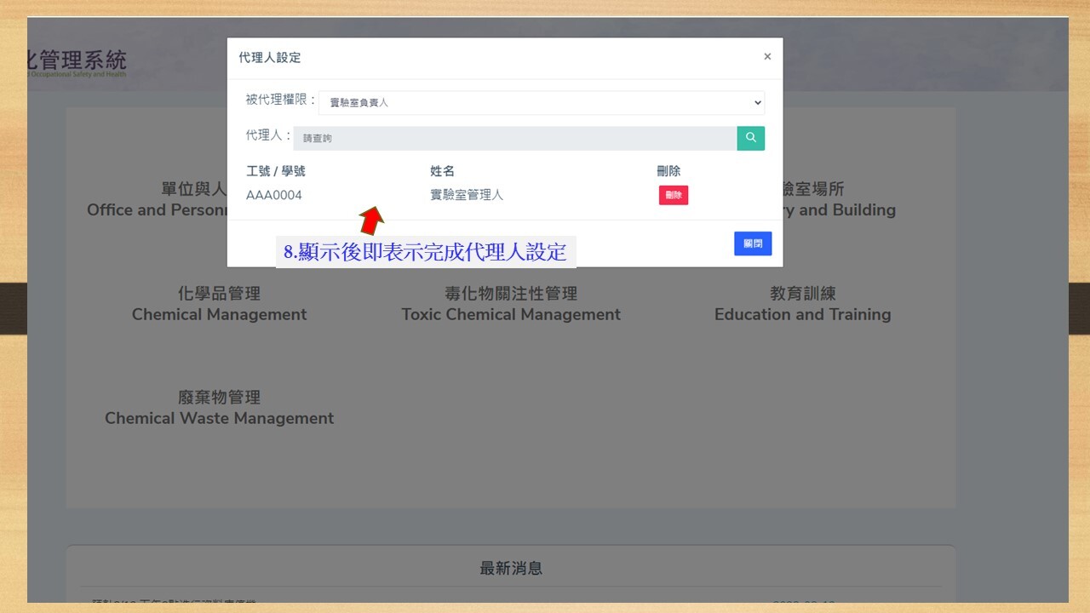The image size is (1090, 613).
Task: Click the red upward arrow annotation
Action: (x=371, y=220)
